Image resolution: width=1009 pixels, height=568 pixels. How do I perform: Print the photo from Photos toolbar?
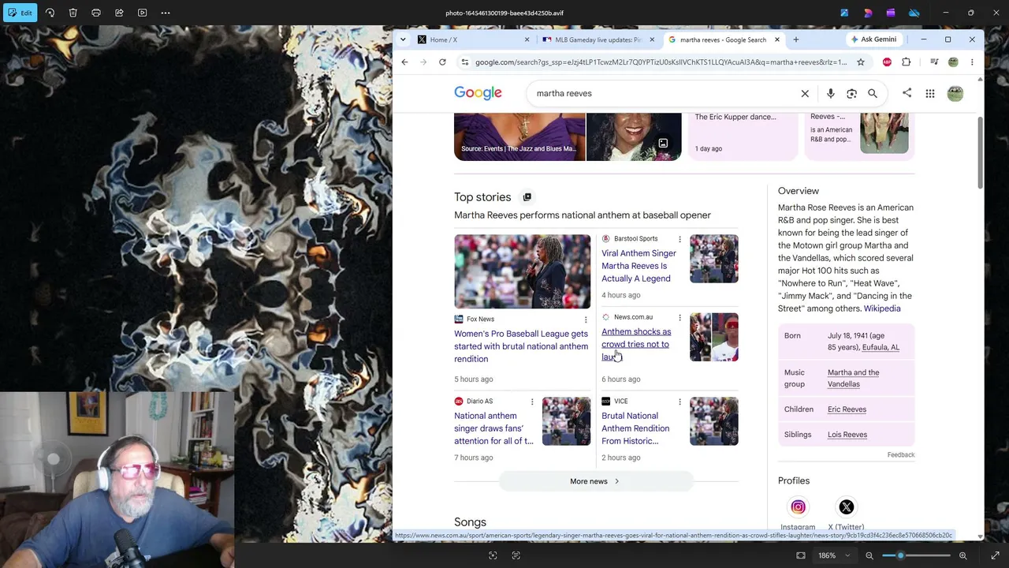tap(96, 13)
